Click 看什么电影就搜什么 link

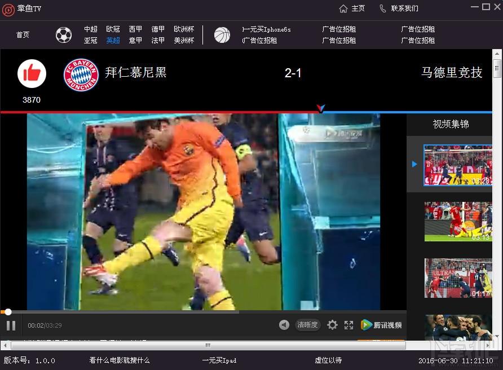click(120, 360)
